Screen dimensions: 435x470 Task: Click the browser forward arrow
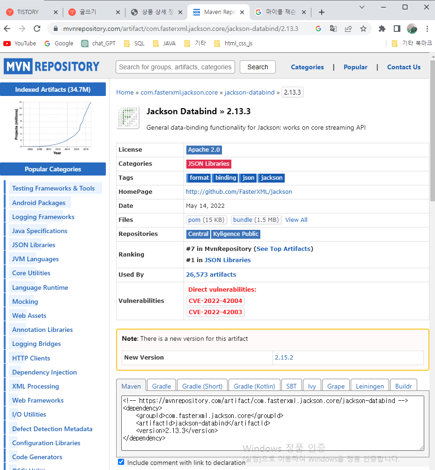22,29
